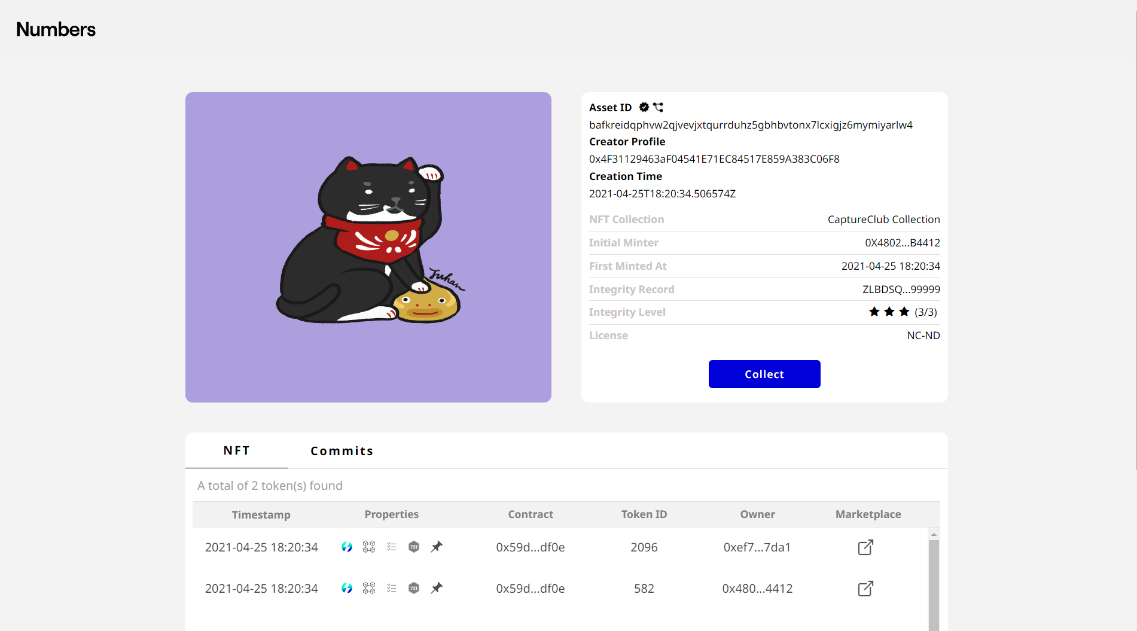Click the first Integrity Level star
The height and width of the screenshot is (631, 1137).
point(874,312)
